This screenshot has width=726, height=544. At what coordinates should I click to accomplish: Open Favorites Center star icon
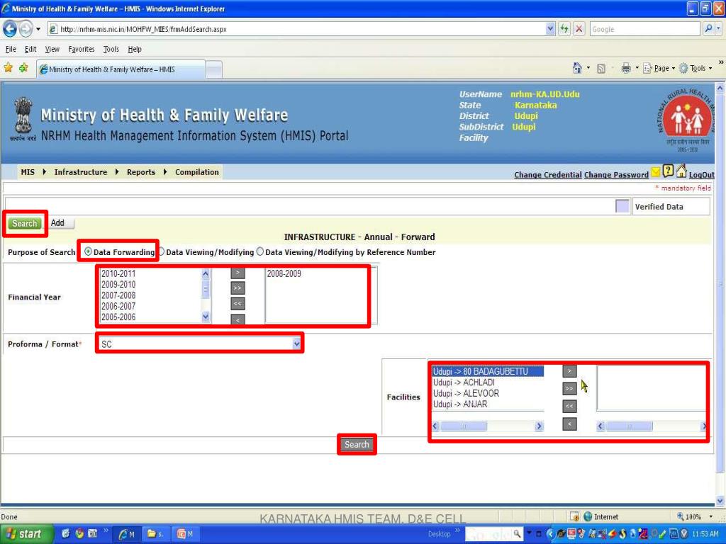click(x=9, y=69)
